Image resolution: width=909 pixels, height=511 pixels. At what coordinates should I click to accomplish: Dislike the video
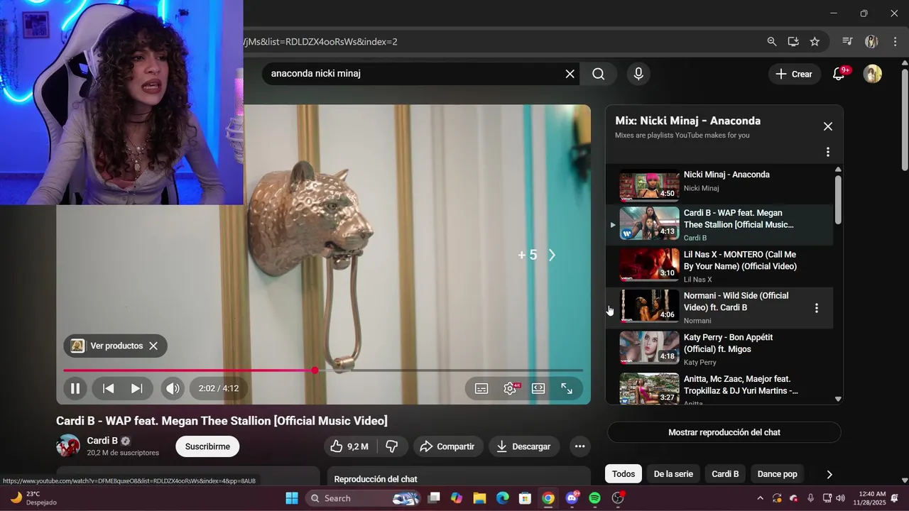click(x=391, y=446)
